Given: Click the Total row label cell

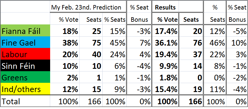Looking at the screenshot, I should click(25, 101).
